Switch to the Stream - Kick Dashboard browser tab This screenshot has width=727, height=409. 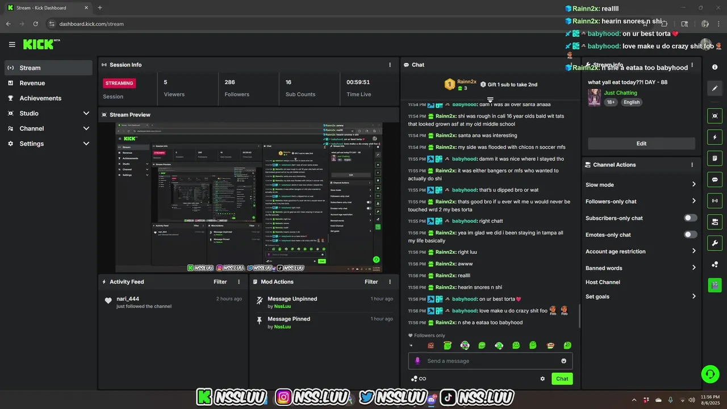tap(47, 8)
